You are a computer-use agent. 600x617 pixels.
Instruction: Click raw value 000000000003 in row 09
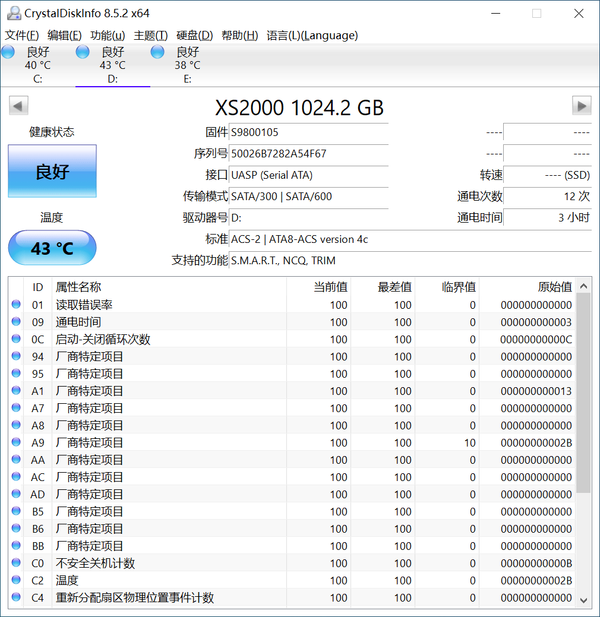[536, 322]
